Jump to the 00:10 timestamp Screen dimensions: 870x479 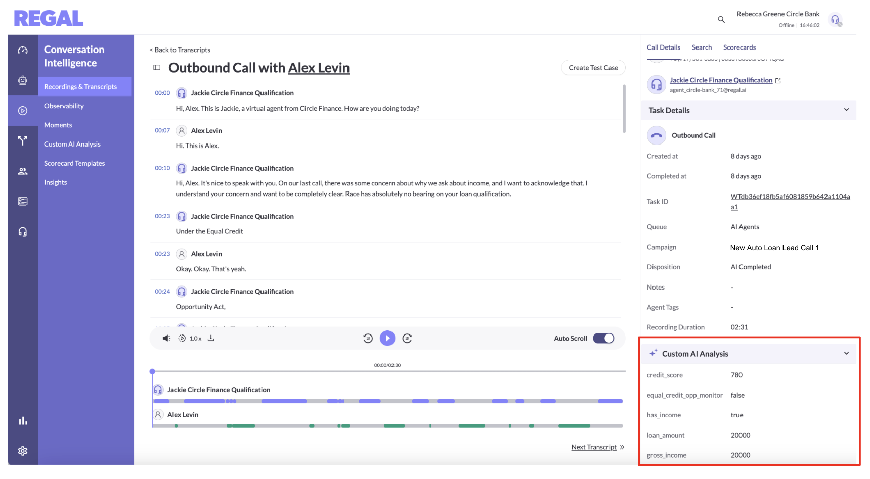click(x=162, y=169)
